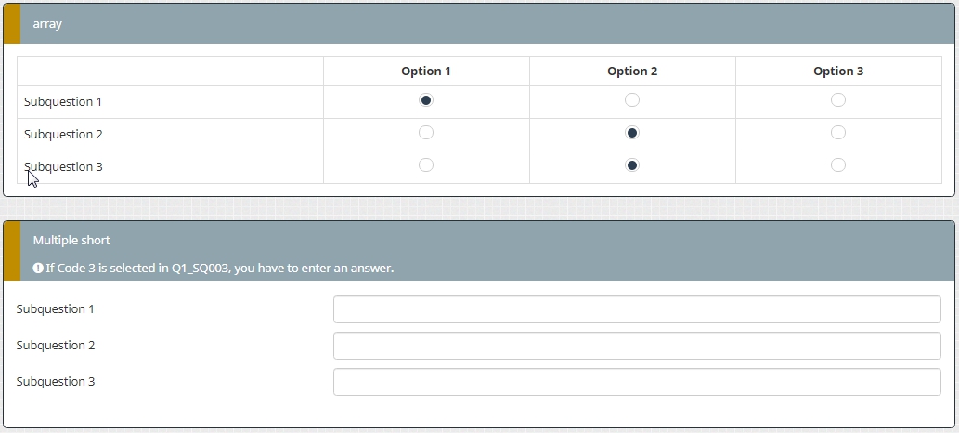
Task: Click the Code 3 validation message text
Action: click(220, 269)
